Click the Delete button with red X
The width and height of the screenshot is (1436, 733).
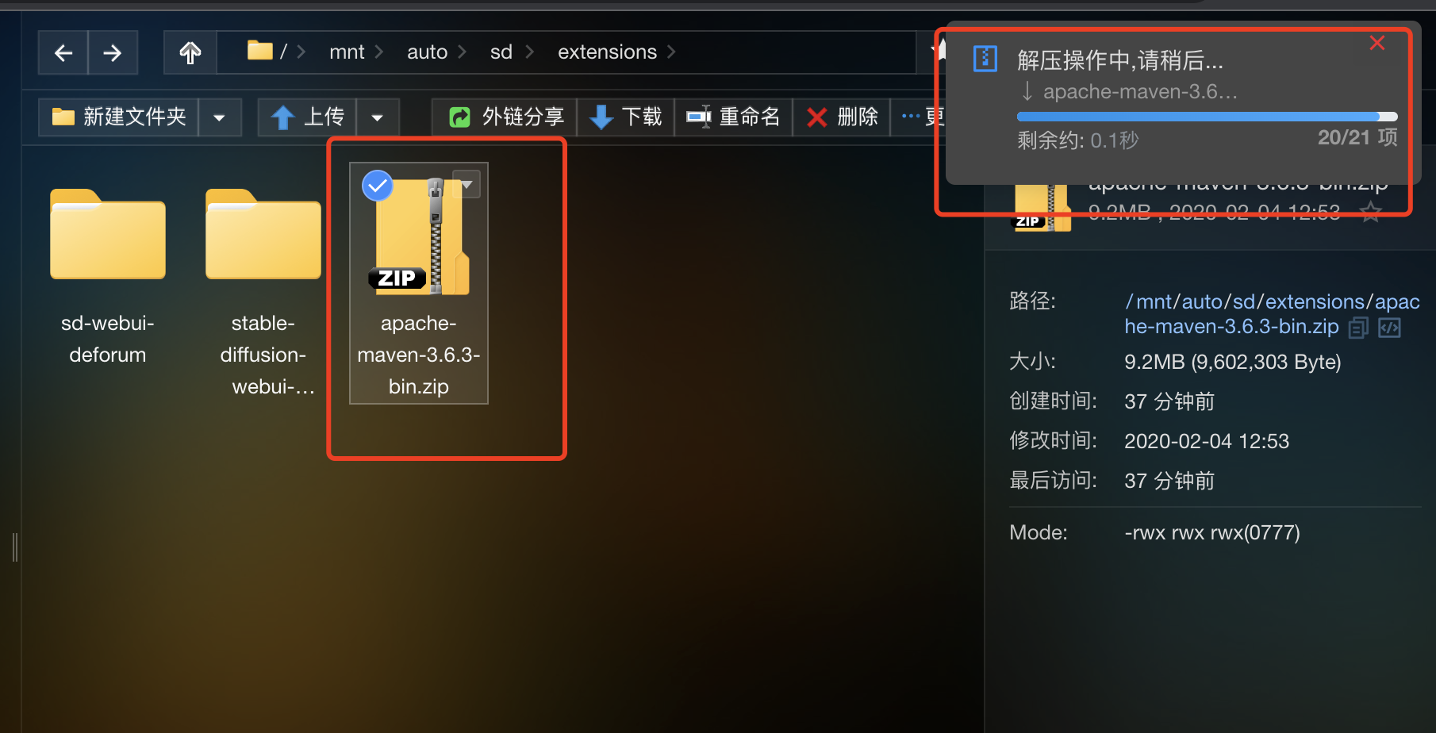[842, 117]
